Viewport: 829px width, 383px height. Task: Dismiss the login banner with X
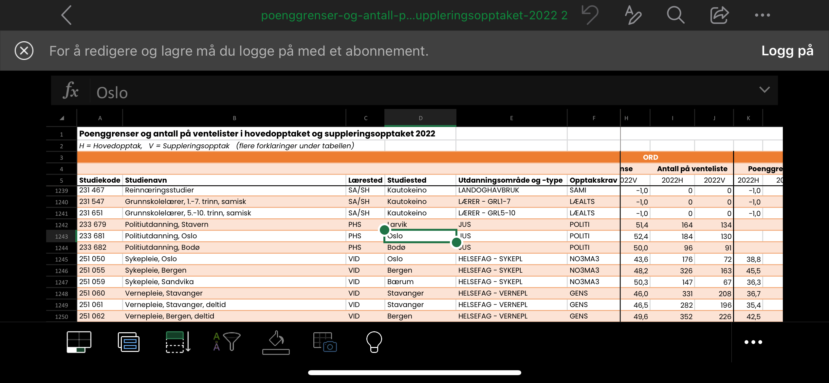[24, 51]
